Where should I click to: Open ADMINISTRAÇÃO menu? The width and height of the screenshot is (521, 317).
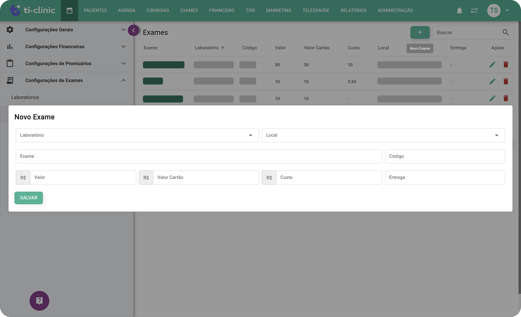(395, 11)
